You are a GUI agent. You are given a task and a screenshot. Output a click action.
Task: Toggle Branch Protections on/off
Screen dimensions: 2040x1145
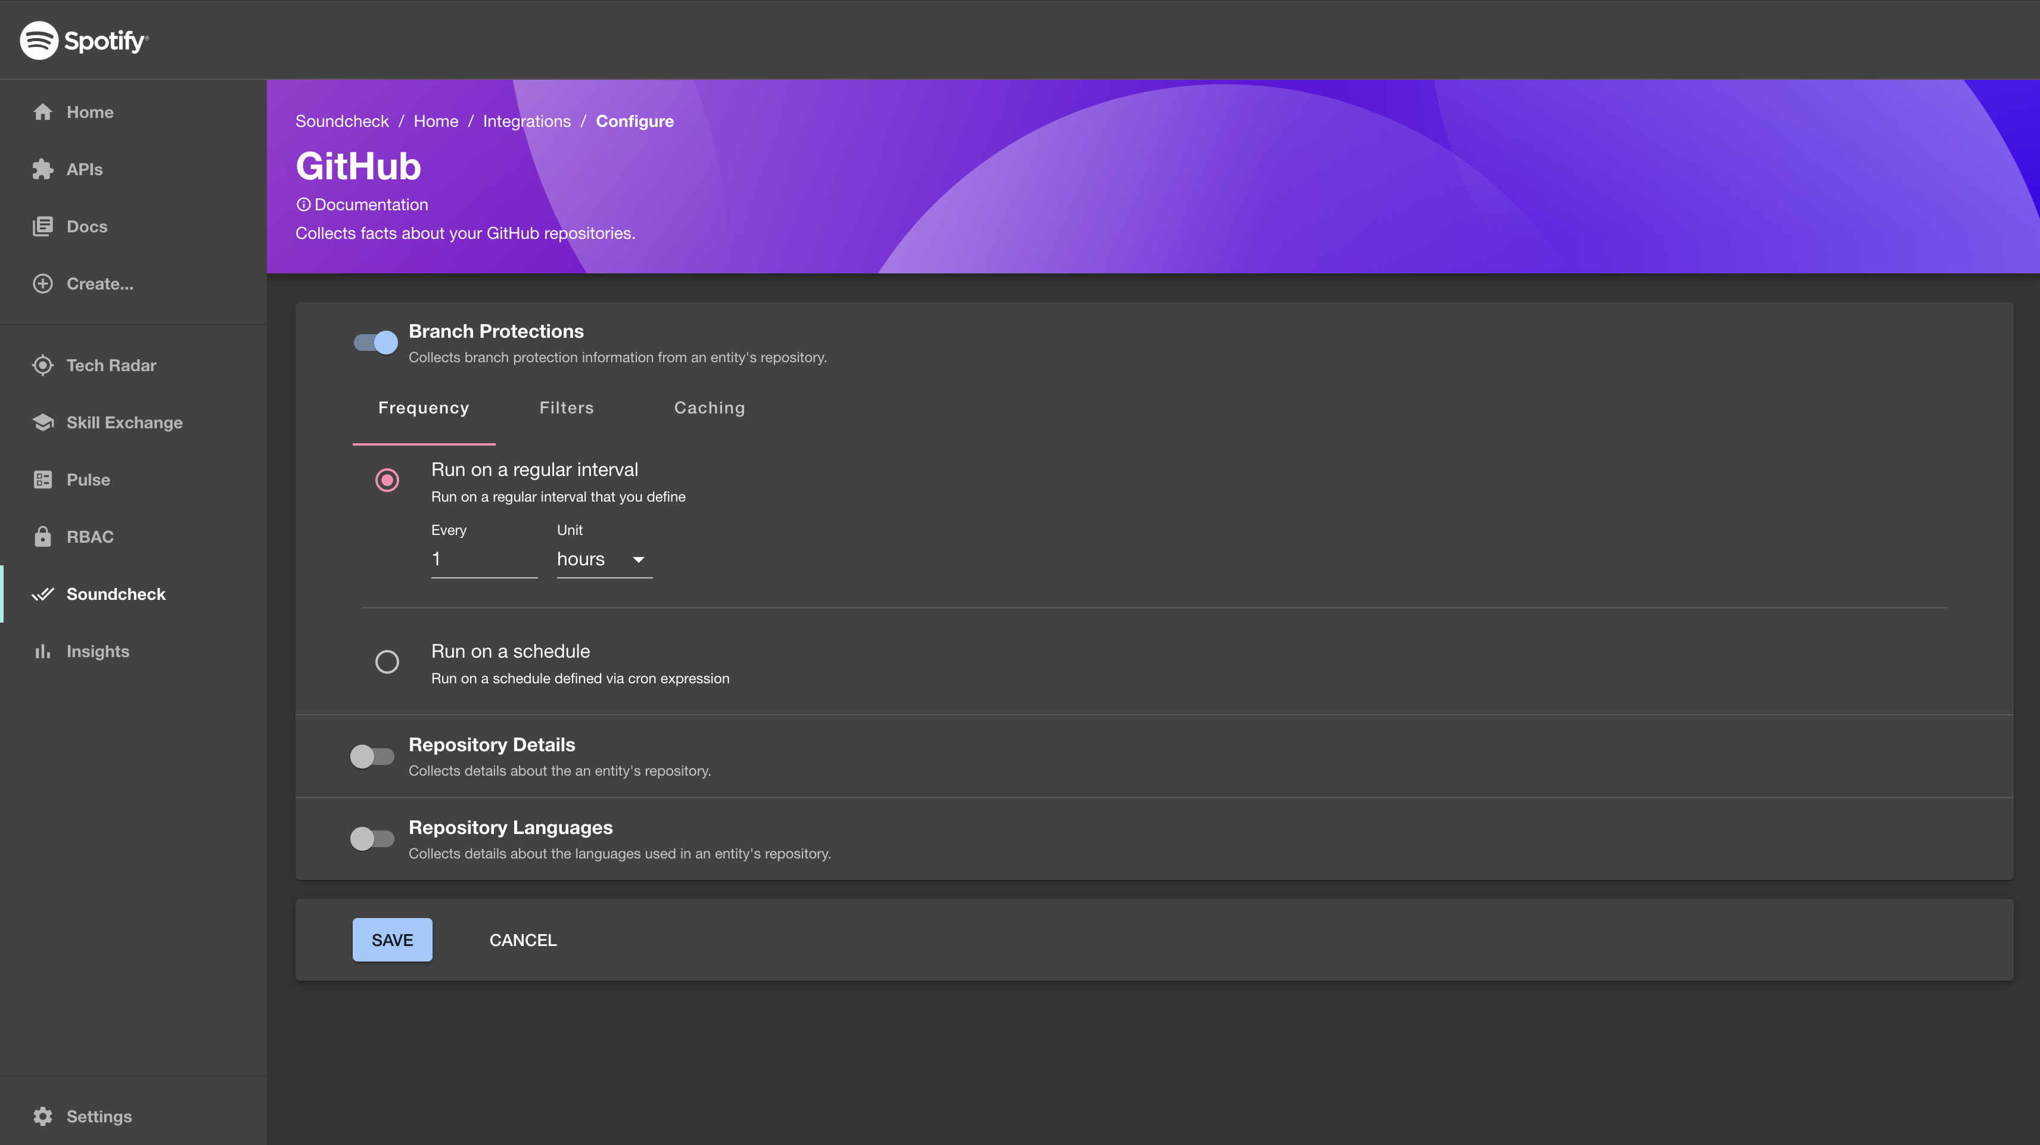[x=375, y=342]
